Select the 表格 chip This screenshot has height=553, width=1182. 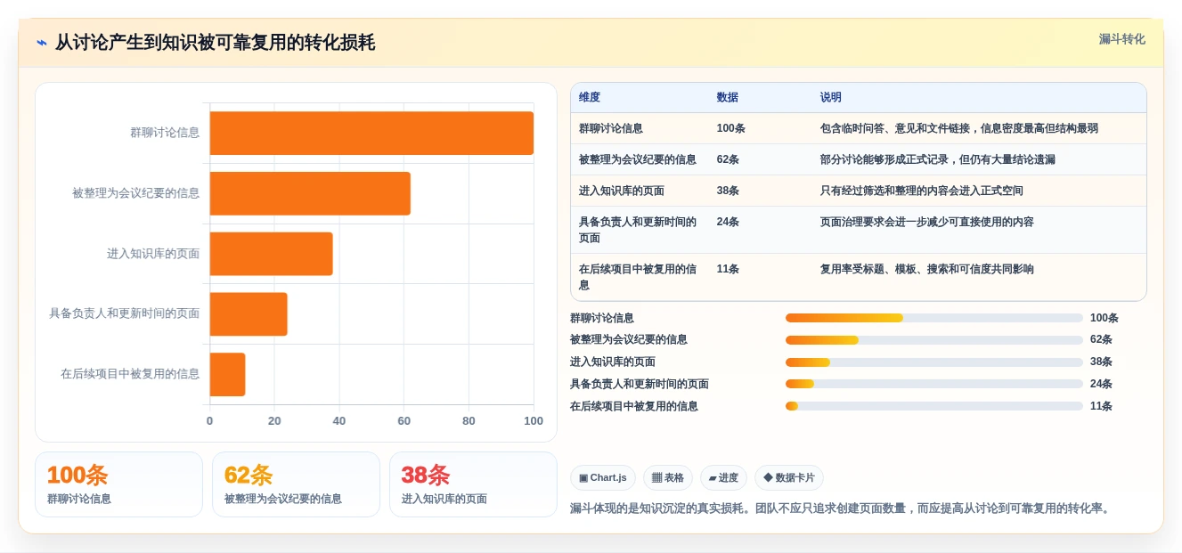click(x=668, y=478)
